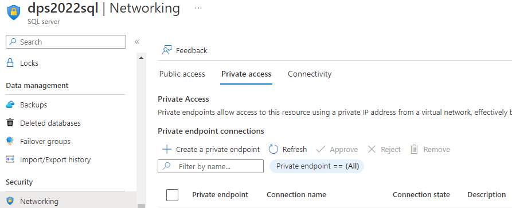
Task: Open the Private endpoint == (All) filter
Action: click(x=316, y=166)
